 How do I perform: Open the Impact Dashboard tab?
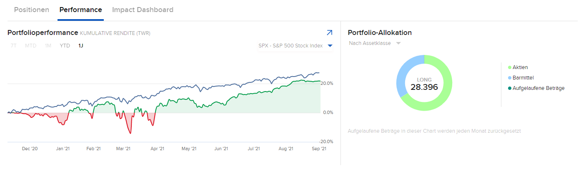pyautogui.click(x=143, y=10)
